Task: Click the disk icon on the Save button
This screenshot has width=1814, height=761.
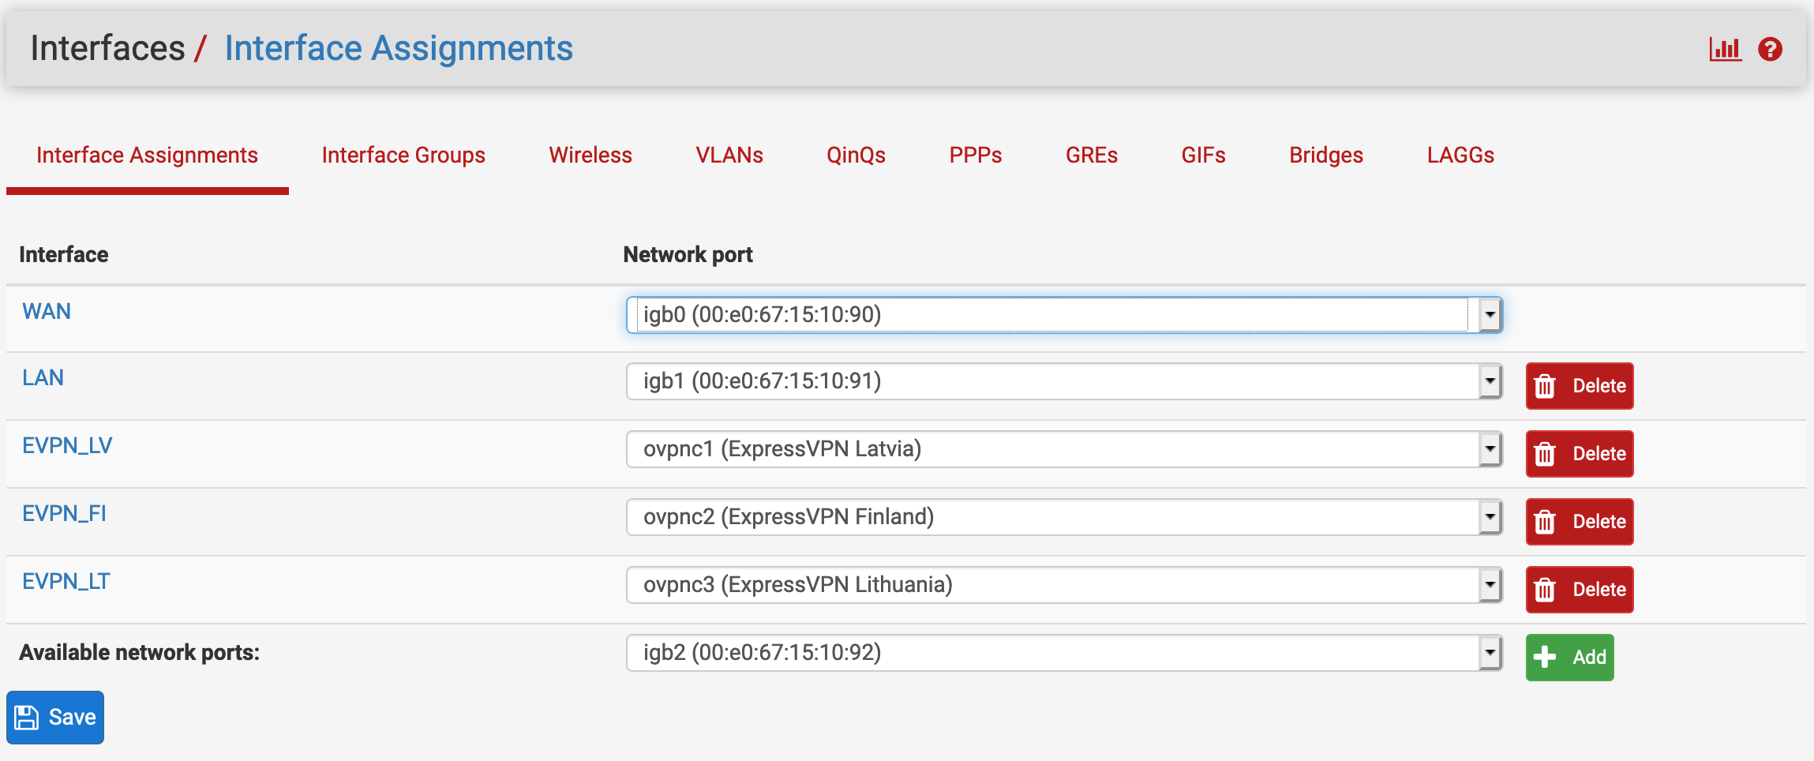Action: tap(28, 717)
